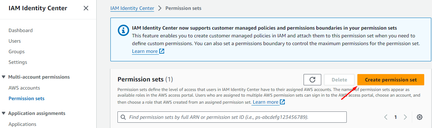The image size is (432, 128).
Task: Click the Find permission sets search field
Action: tap(232, 117)
